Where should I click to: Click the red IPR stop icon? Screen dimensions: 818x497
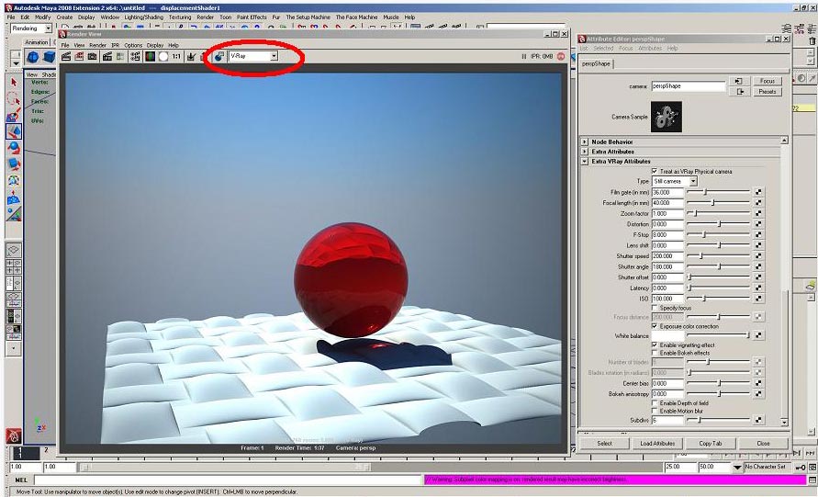coord(561,56)
